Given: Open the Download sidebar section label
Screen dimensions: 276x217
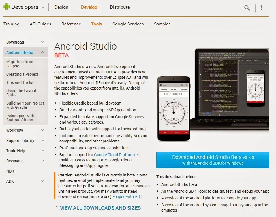Looking at the screenshot, I should [x=15, y=42].
